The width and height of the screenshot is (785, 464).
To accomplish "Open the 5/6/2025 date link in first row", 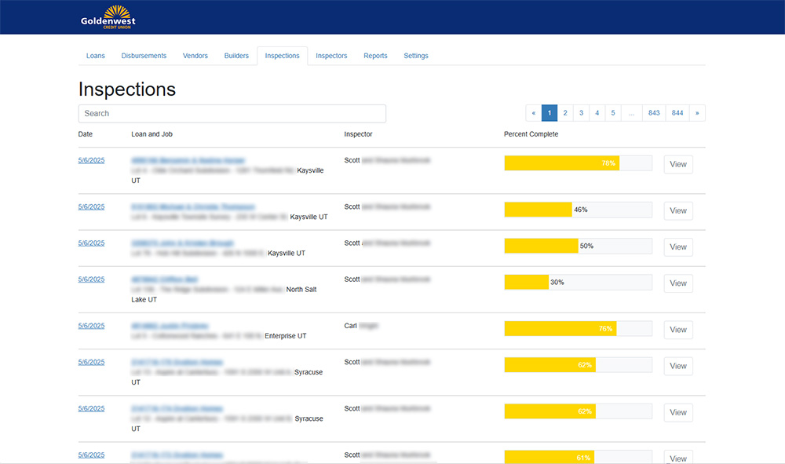I will click(91, 160).
